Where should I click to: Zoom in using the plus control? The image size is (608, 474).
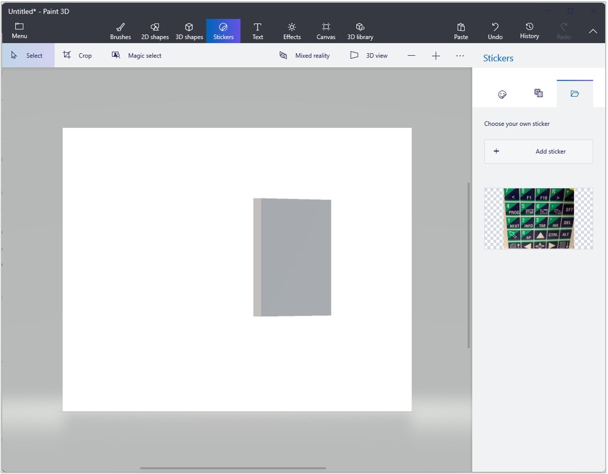(435, 55)
